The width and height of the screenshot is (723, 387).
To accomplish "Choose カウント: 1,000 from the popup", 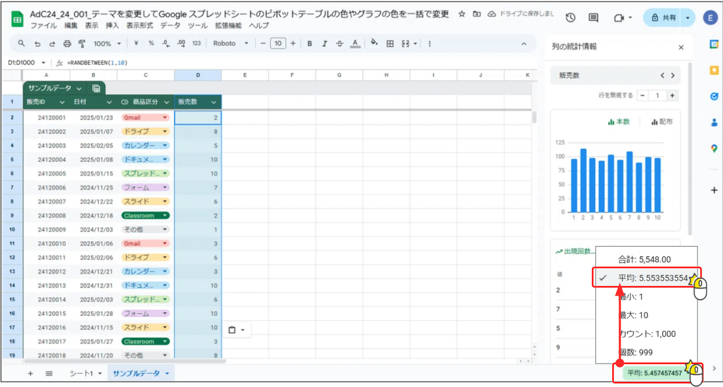I will pos(647,334).
